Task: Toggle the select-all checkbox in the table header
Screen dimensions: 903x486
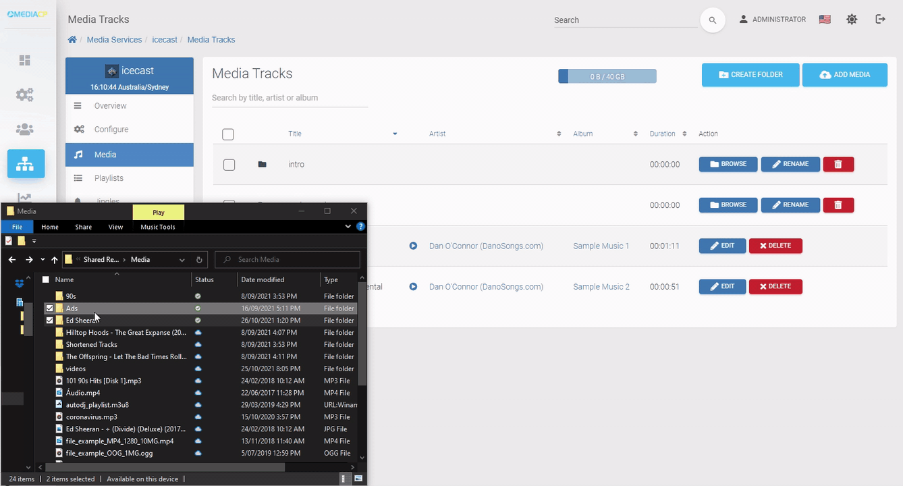Action: tap(227, 134)
